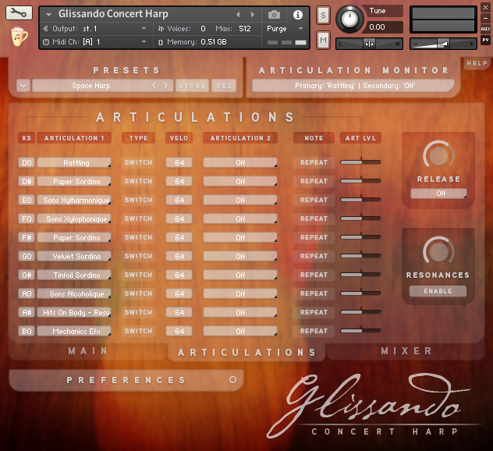
Task: Click the Tune value 0.00 field
Action: 382,27
